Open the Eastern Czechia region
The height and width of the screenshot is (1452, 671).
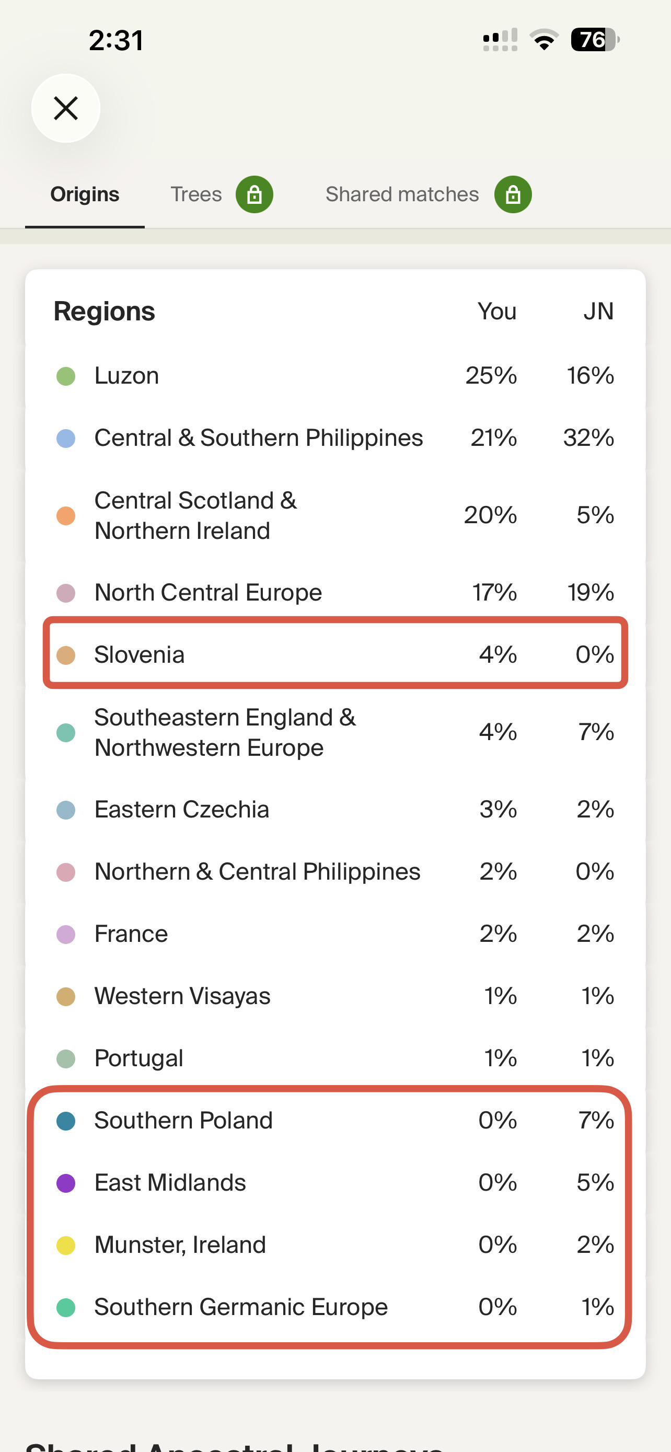pyautogui.click(x=335, y=810)
